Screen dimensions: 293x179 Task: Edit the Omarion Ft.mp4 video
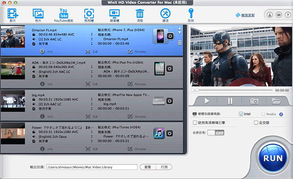(92, 52)
